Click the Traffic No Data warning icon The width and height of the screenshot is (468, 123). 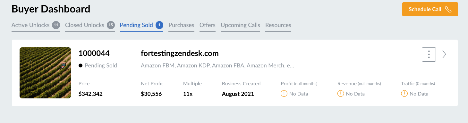tap(404, 94)
